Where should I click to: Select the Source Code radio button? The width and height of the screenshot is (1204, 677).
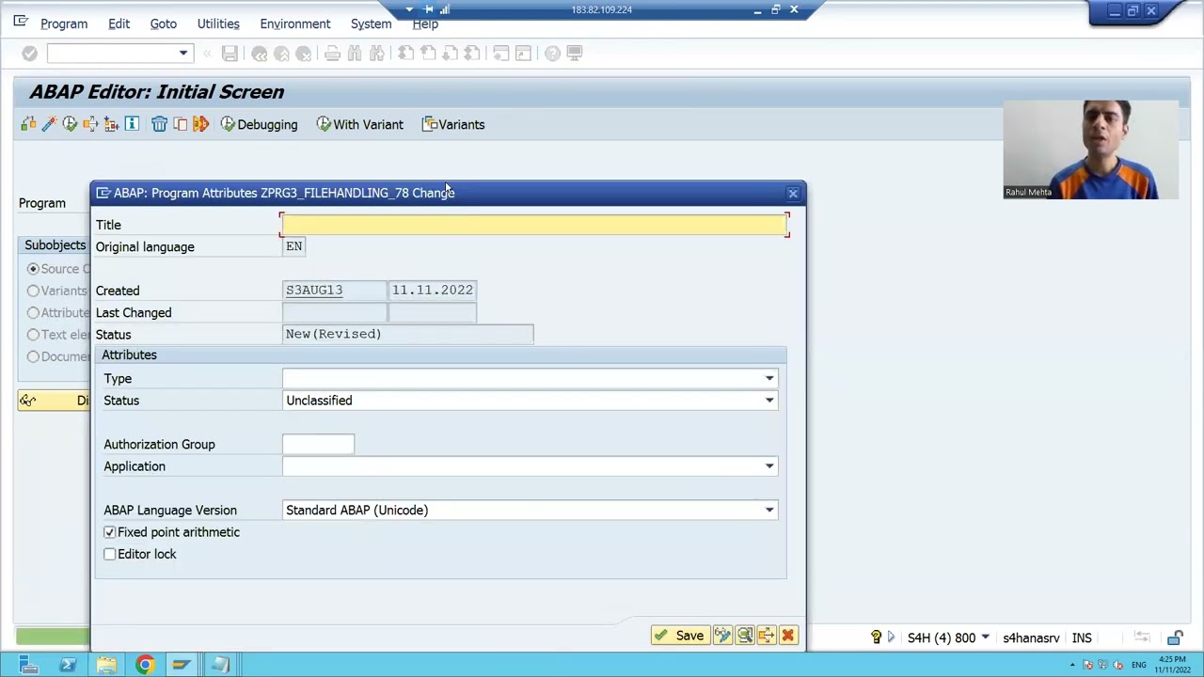coord(33,269)
